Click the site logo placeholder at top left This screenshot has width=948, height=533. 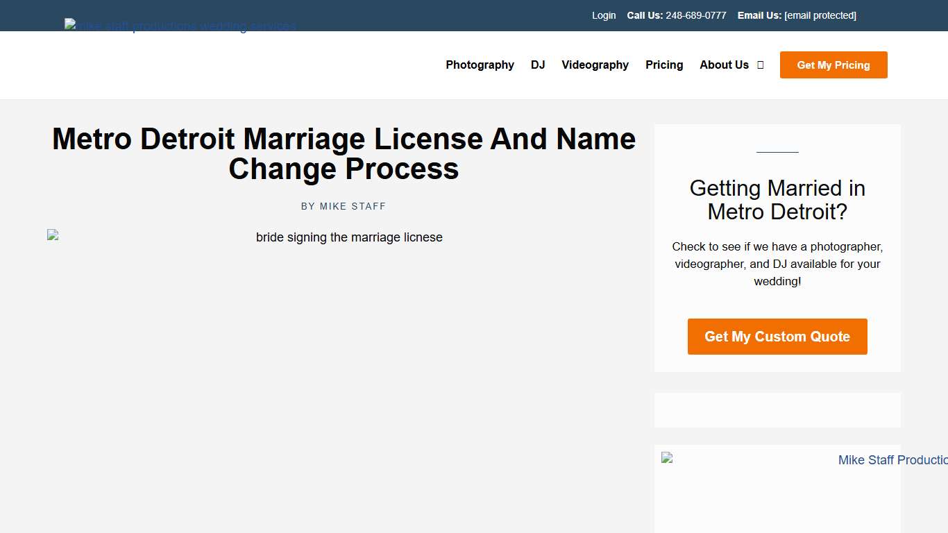tap(180, 26)
